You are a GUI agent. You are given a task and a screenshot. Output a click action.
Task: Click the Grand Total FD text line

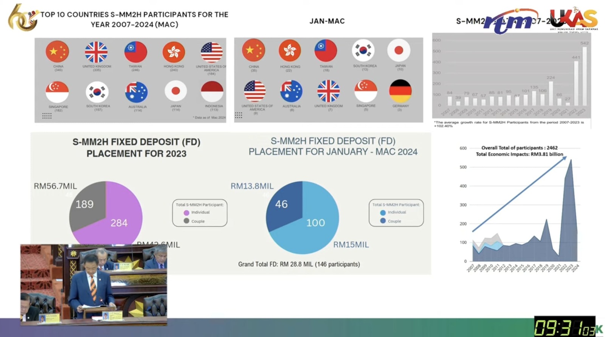click(299, 264)
